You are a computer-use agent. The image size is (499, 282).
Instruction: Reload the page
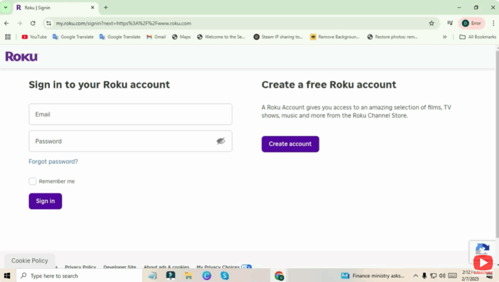[33, 23]
